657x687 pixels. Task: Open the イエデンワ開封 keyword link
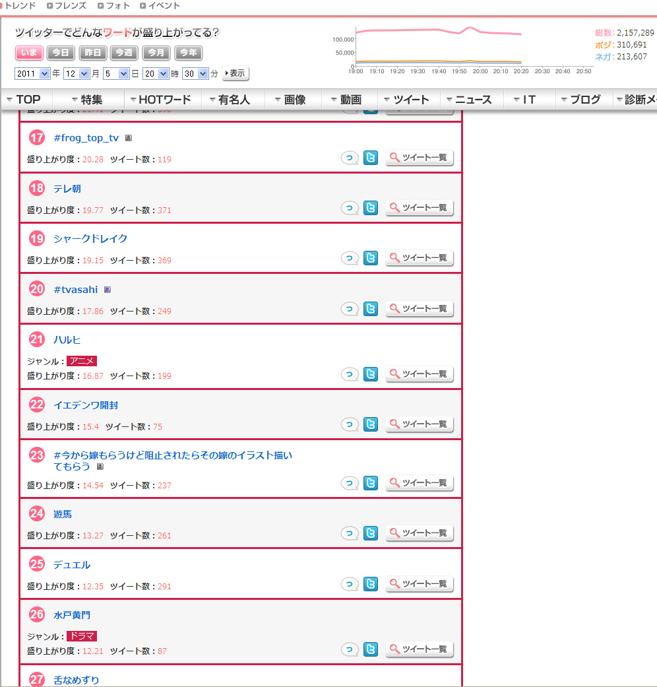pos(86,405)
